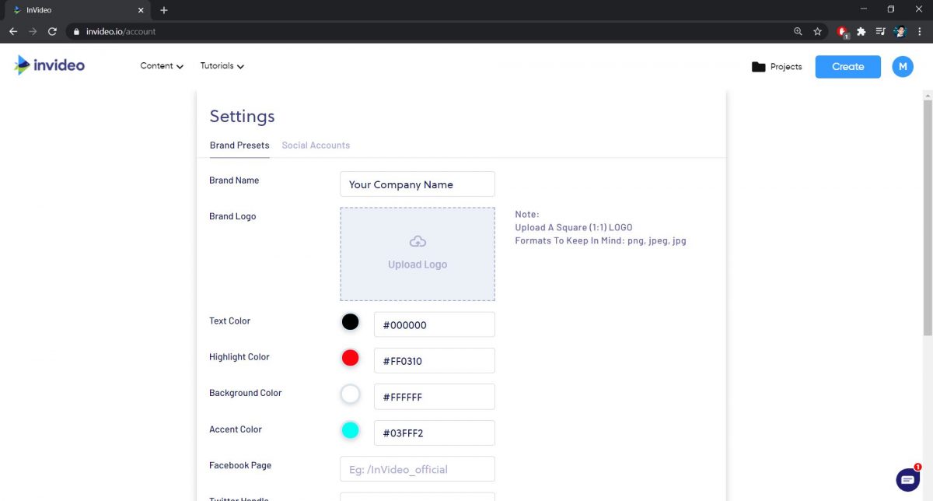Click the zoom icon in the address bar

pos(798,32)
